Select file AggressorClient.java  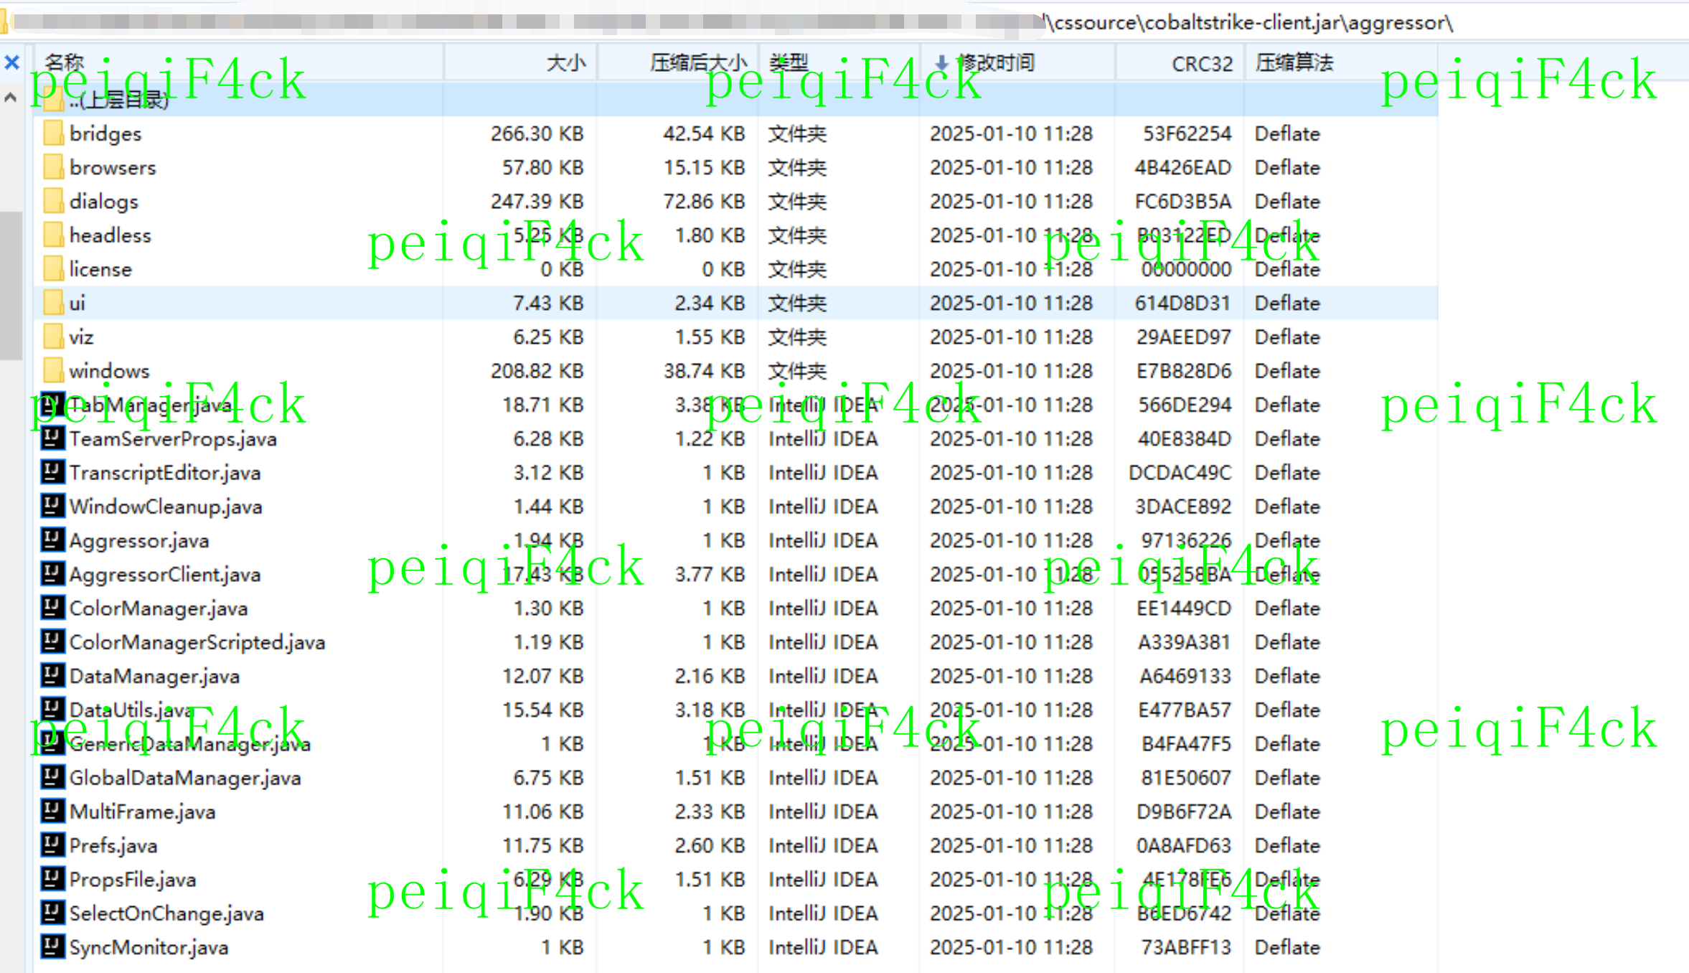point(165,575)
